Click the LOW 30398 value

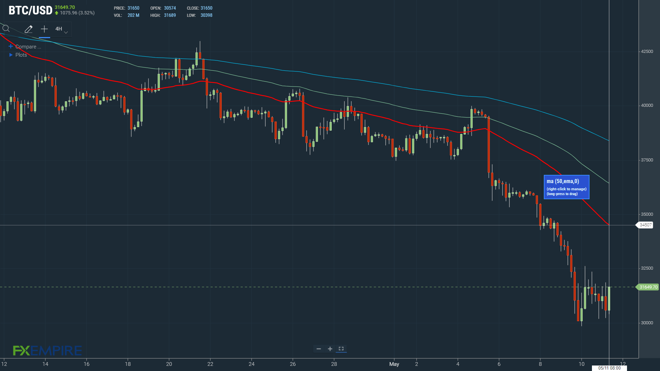click(x=206, y=15)
